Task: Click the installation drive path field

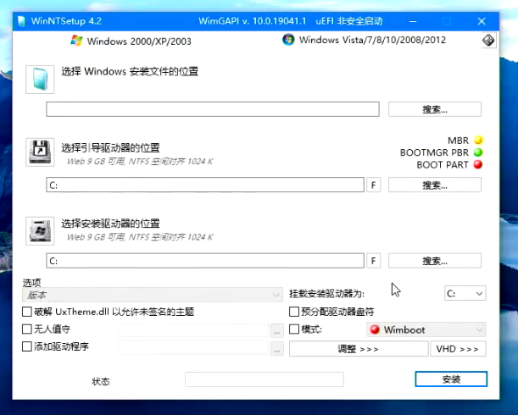Action: (x=205, y=261)
